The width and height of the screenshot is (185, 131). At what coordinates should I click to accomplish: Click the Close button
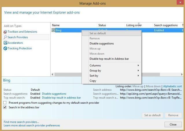click(x=173, y=124)
